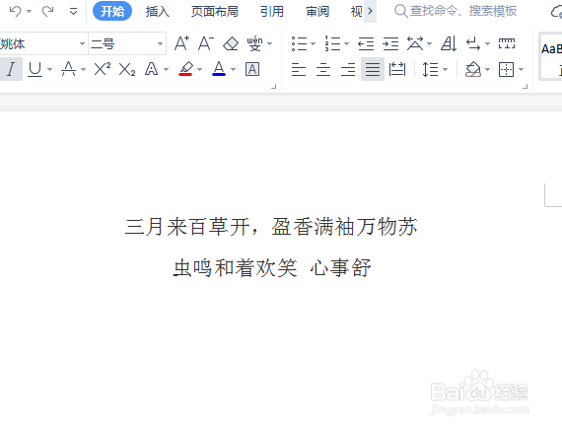562x430 pixels.
Task: Click the chevron to show more ribbon tabs
Action: pyautogui.click(x=371, y=11)
